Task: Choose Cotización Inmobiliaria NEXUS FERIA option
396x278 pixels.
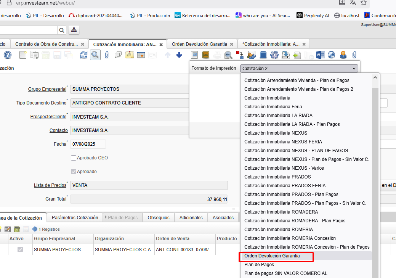Action: pos(283,142)
